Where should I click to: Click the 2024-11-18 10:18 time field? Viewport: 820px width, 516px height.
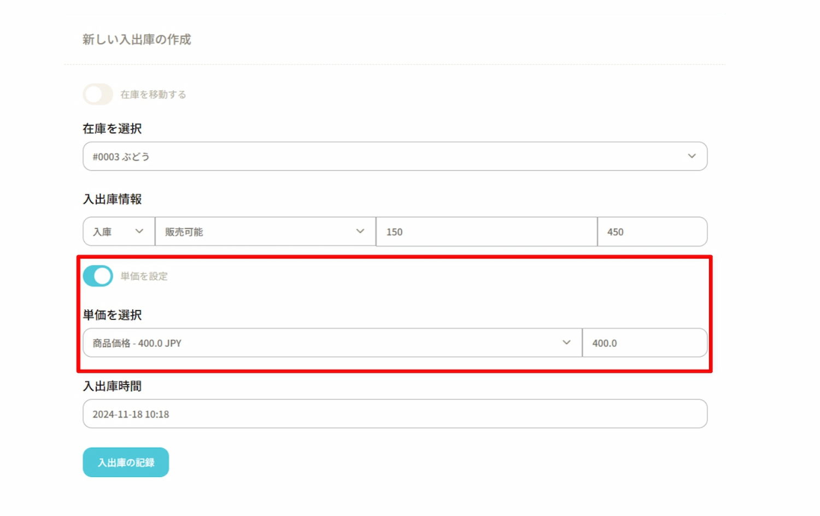coord(395,414)
